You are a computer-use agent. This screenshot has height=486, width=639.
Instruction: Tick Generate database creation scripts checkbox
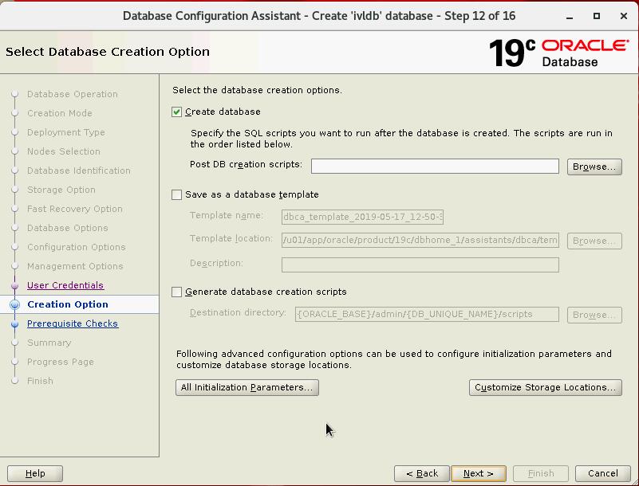point(177,292)
